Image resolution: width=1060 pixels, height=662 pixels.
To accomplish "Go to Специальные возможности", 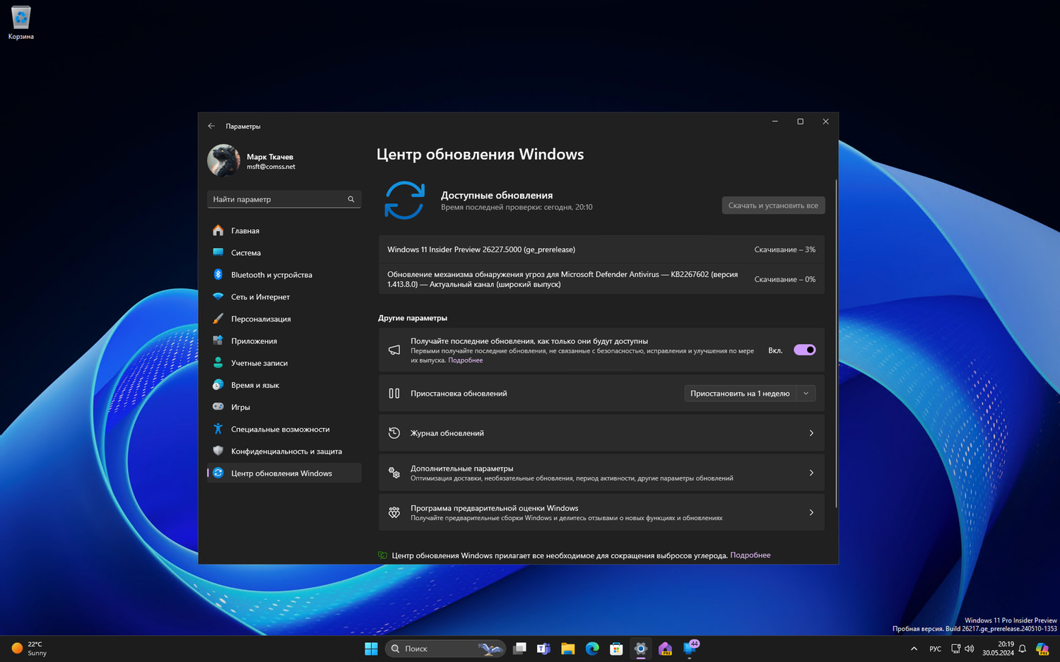I will (280, 429).
